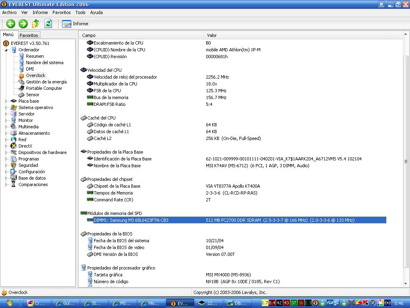The width and height of the screenshot is (410, 308).
Task: Open Gestión de la energía item
Action: coord(46,82)
